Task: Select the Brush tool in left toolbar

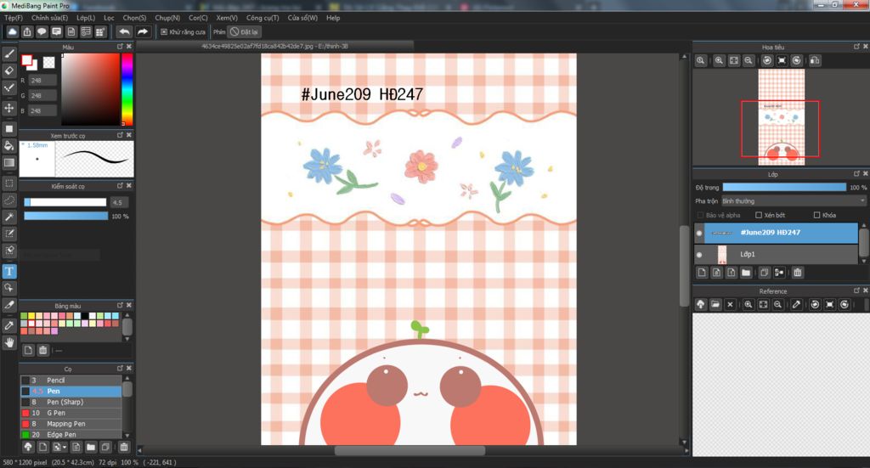Action: click(x=8, y=54)
